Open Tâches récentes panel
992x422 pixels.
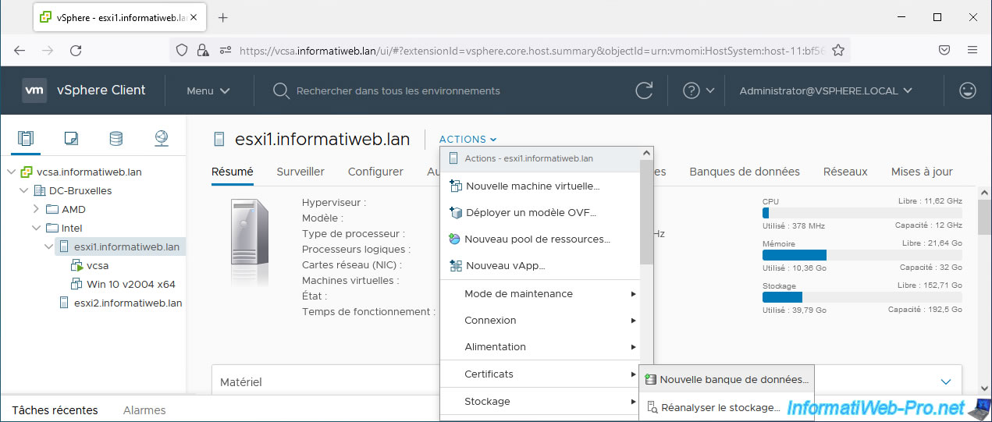click(55, 410)
